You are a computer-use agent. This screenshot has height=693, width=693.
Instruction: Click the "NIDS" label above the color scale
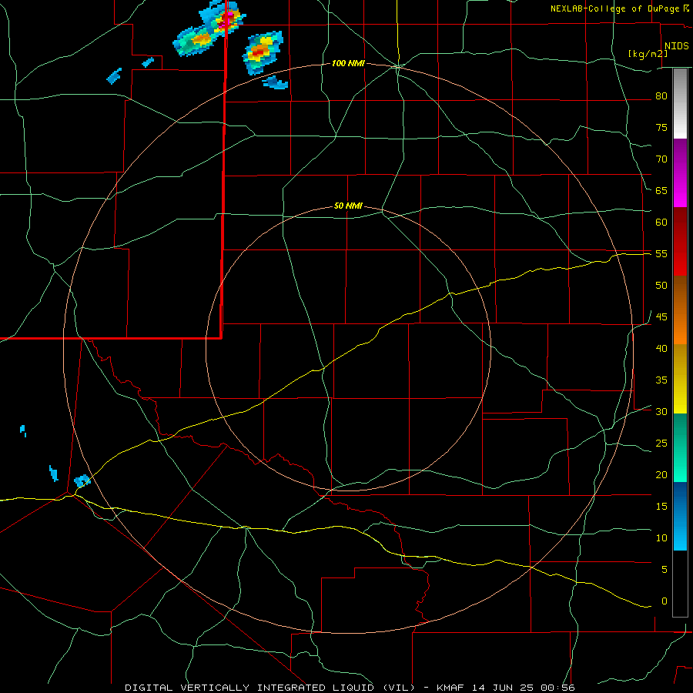click(x=677, y=46)
